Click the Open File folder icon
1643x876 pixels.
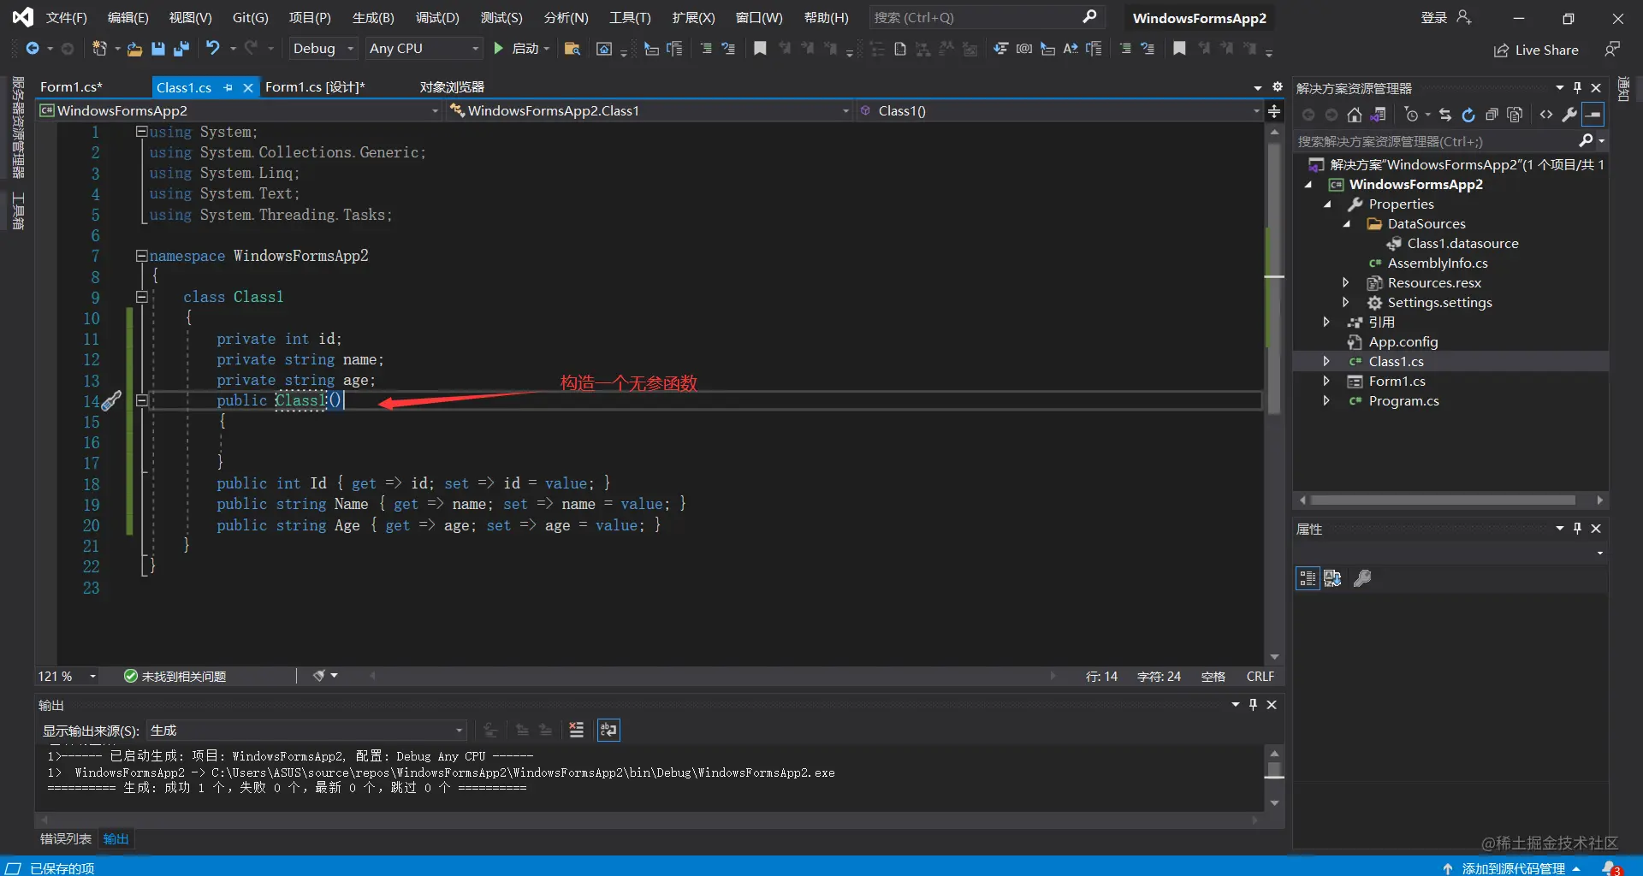point(134,49)
